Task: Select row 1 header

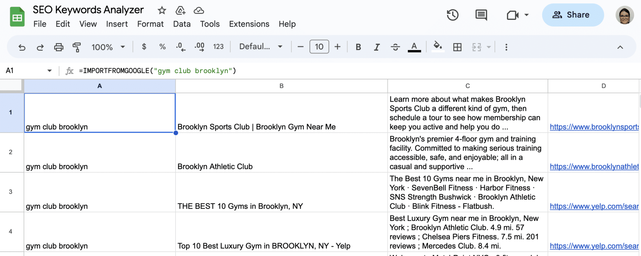Action: click(12, 112)
